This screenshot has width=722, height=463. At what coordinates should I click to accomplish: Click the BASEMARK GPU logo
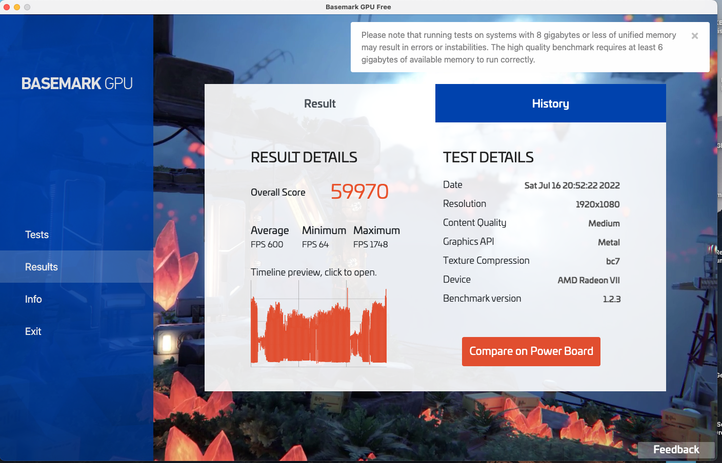tap(77, 83)
